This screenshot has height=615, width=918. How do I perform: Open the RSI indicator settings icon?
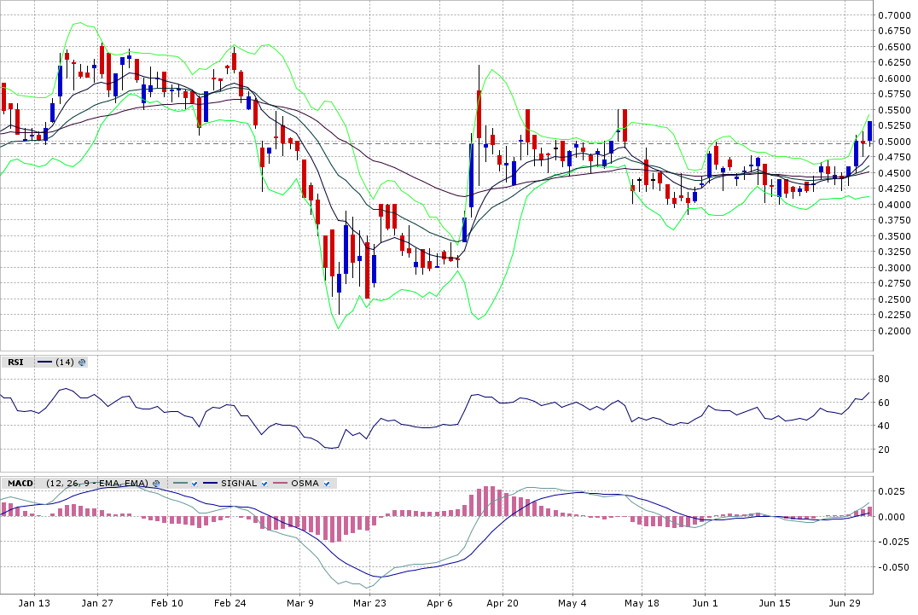(82, 363)
